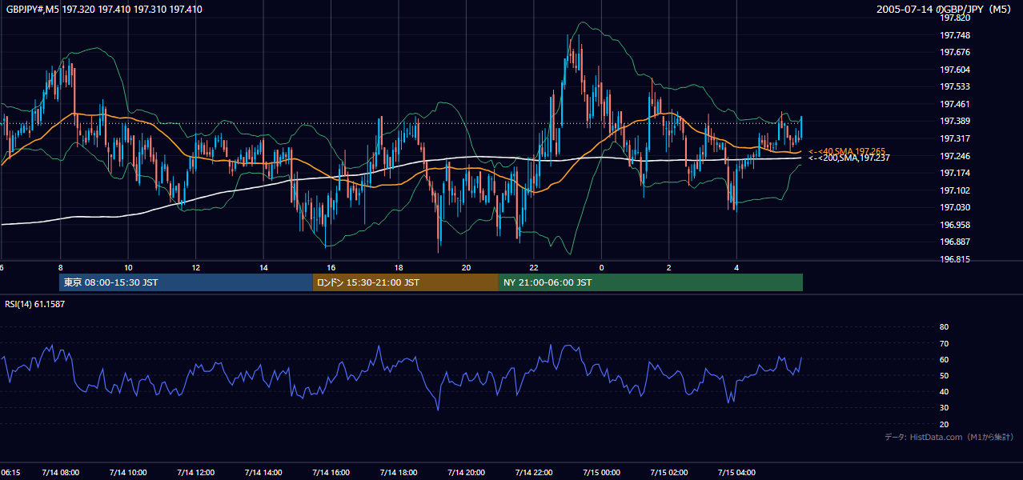Click the 197.317 price axis label
Image resolution: width=1023 pixels, height=480 pixels.
pyautogui.click(x=954, y=138)
